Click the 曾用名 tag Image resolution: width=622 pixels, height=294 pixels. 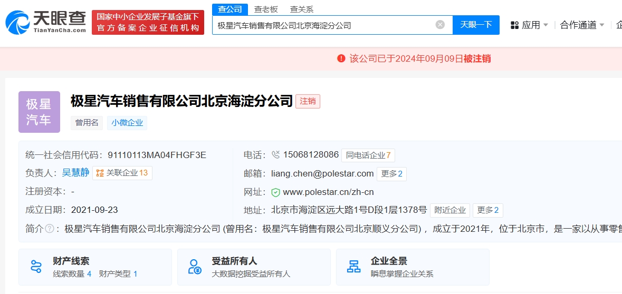(x=87, y=123)
